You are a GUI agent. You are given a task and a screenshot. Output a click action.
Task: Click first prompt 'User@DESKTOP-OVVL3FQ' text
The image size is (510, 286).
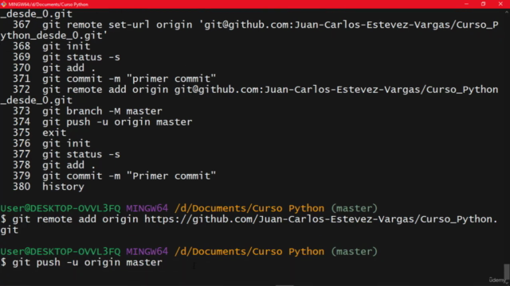click(x=61, y=208)
